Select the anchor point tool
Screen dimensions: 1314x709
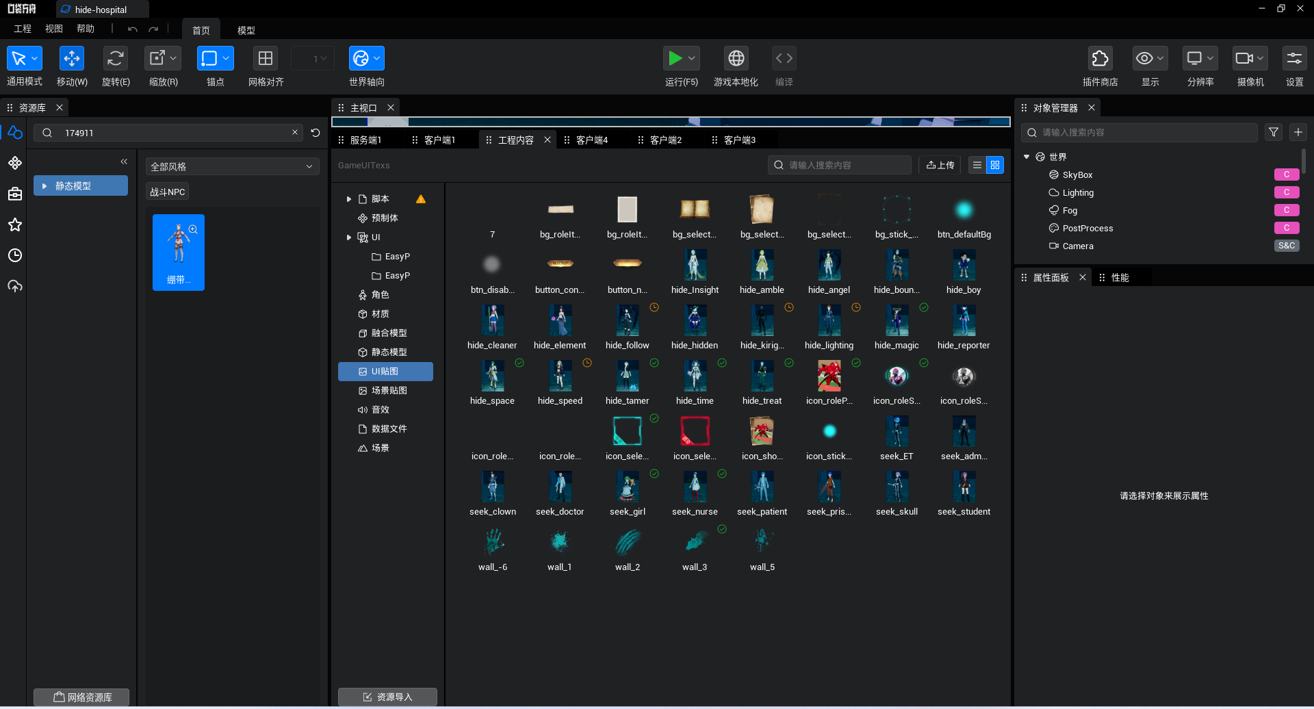209,58
